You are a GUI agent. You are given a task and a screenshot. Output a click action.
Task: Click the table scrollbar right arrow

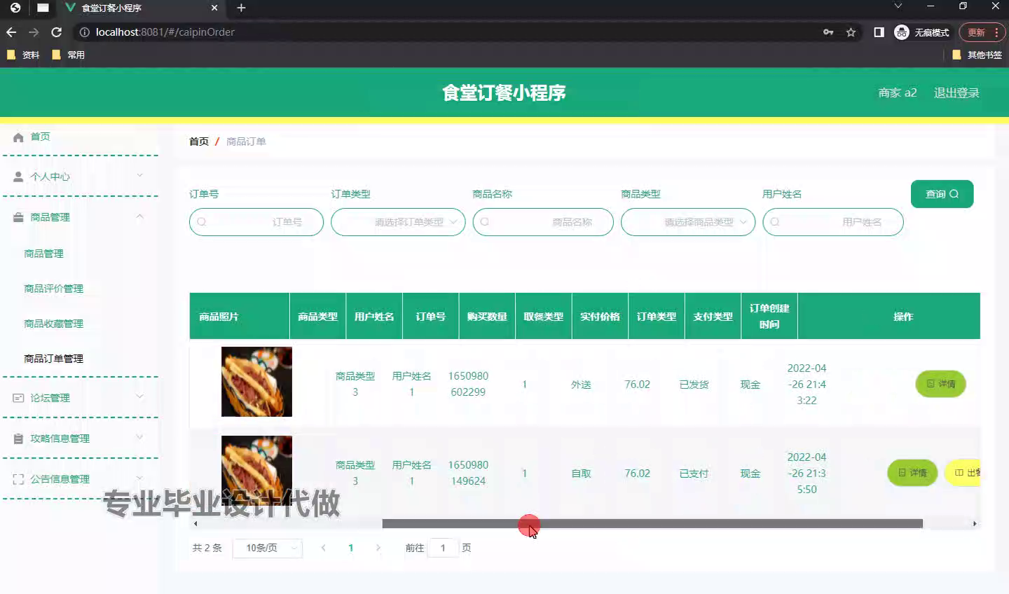point(975,524)
